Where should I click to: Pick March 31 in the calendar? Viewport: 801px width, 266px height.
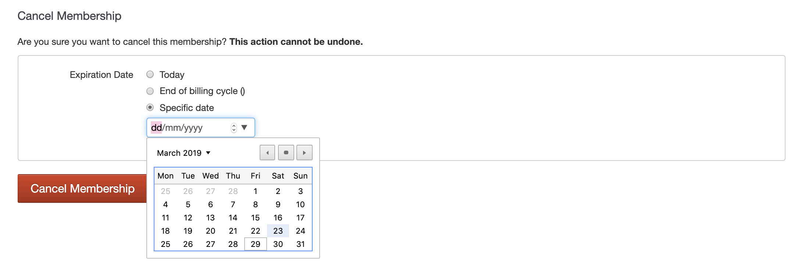coord(300,244)
